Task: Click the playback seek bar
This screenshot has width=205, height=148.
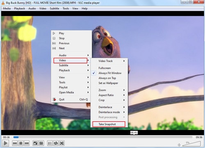Action: pyautogui.click(x=103, y=137)
